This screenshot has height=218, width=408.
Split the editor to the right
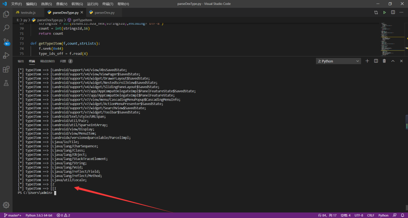393,12
